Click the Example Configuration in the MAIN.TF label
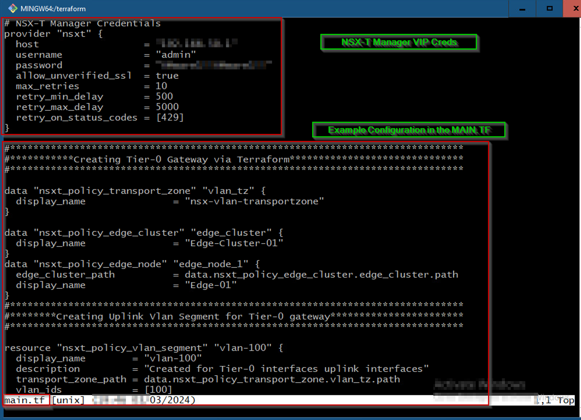 click(x=409, y=130)
